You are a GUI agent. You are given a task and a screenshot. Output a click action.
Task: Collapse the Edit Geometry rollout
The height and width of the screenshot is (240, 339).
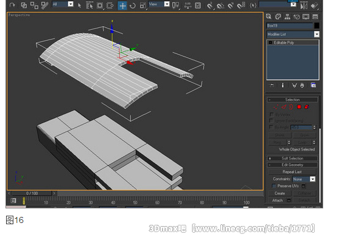point(292,165)
